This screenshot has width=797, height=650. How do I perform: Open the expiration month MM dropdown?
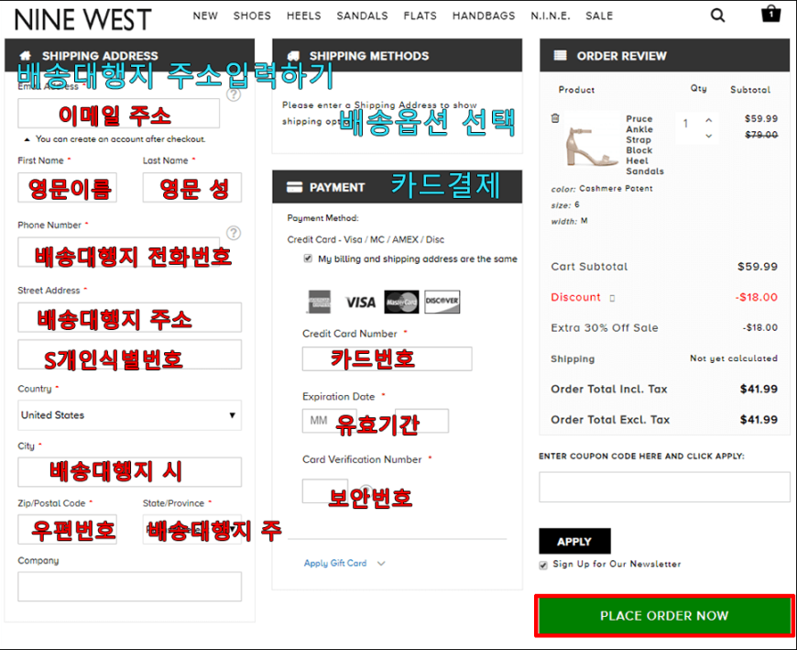[x=330, y=421]
